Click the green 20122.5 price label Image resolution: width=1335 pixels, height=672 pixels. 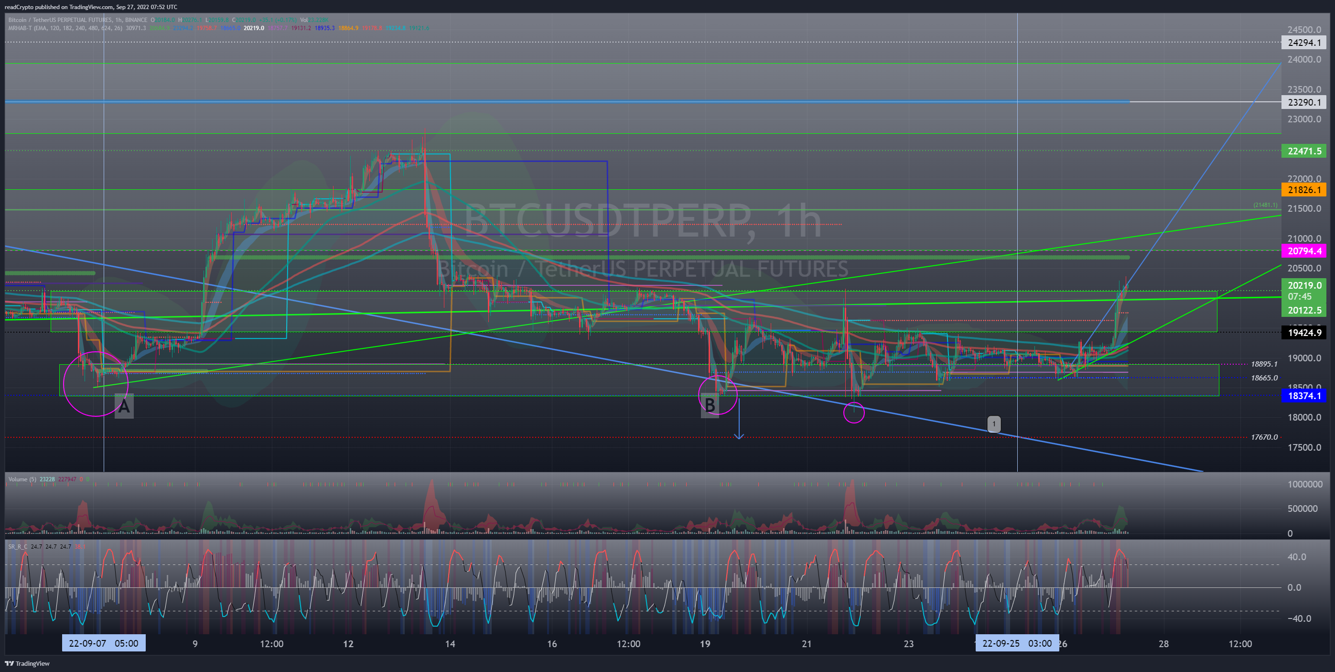click(x=1304, y=310)
